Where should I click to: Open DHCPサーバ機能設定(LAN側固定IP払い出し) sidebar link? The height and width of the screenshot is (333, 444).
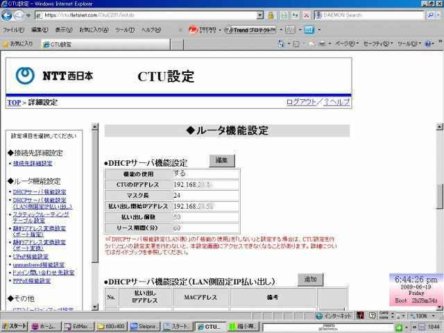(42, 203)
